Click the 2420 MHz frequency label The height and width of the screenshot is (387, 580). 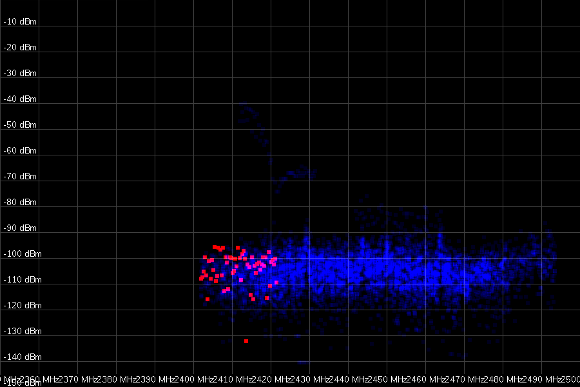(255, 379)
